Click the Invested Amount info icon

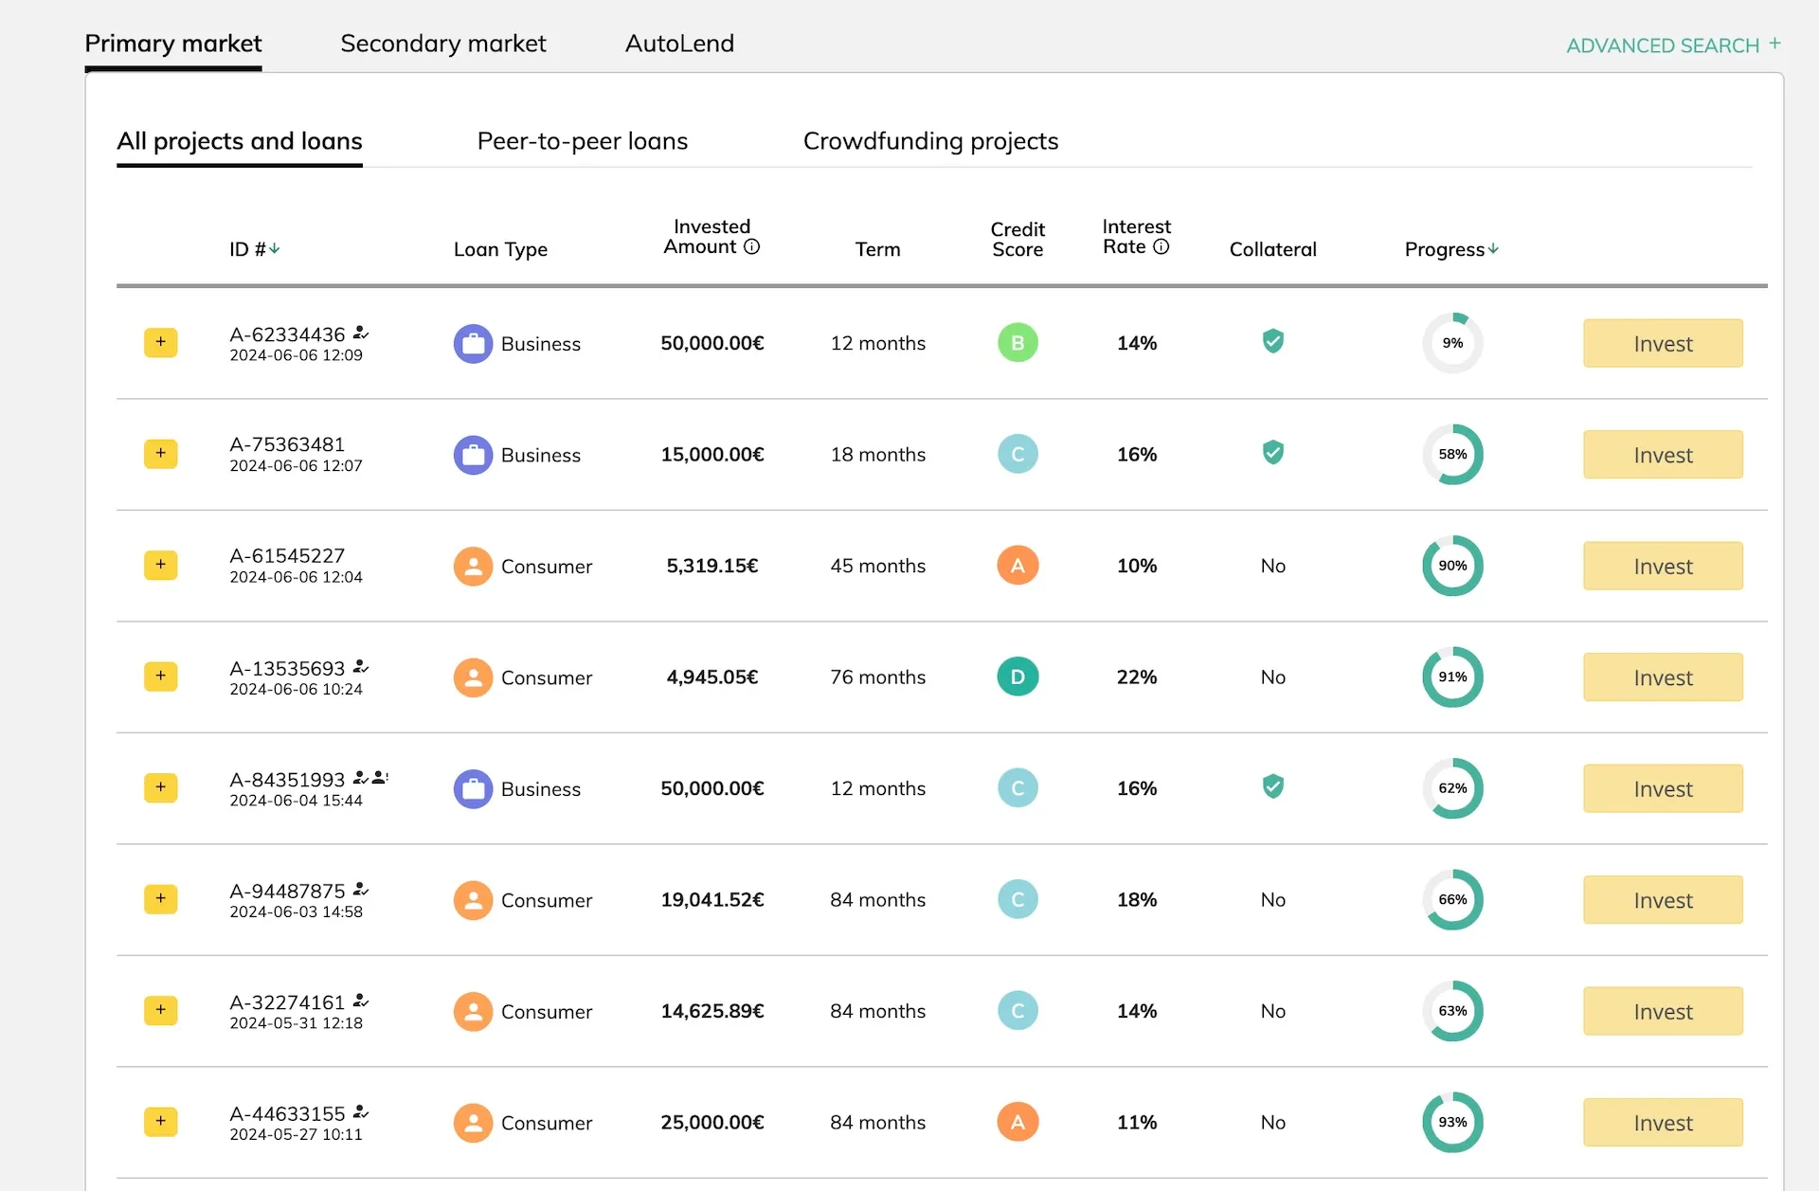pos(751,246)
